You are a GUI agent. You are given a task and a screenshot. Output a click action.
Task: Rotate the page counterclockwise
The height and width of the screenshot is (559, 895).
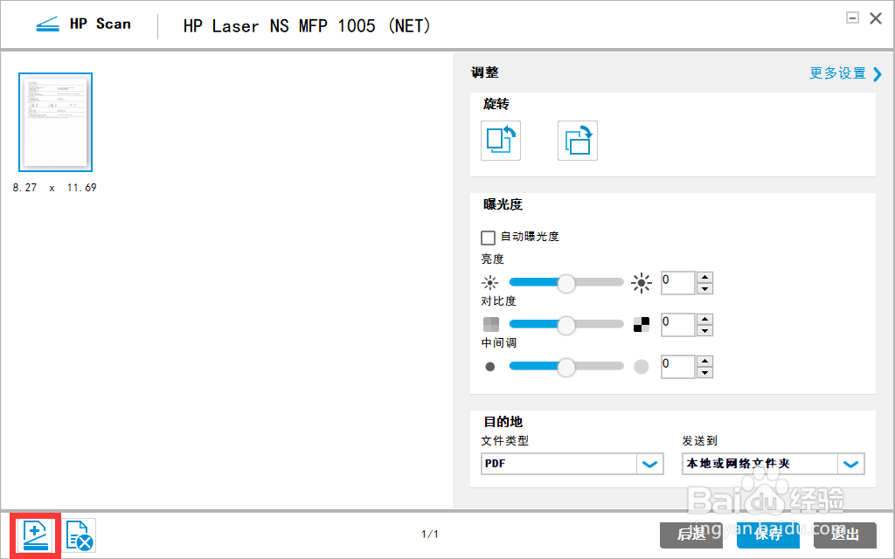pos(501,141)
